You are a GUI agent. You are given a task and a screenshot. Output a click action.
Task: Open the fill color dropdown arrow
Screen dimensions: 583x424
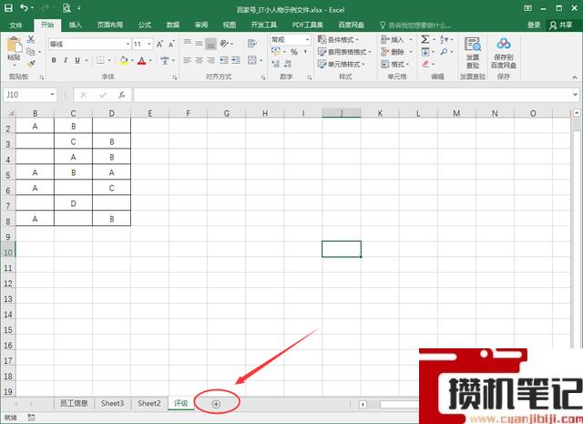tap(132, 60)
